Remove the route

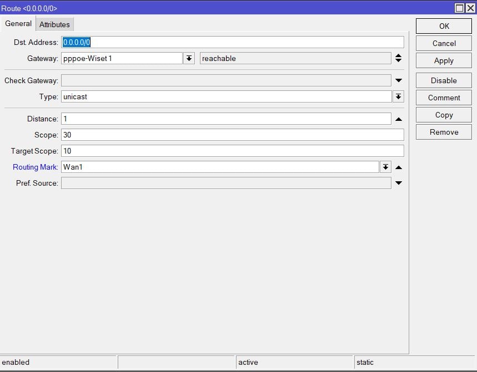point(444,132)
